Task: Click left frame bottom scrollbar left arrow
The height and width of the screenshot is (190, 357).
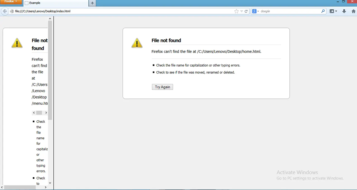Action: pyautogui.click(x=2, y=187)
